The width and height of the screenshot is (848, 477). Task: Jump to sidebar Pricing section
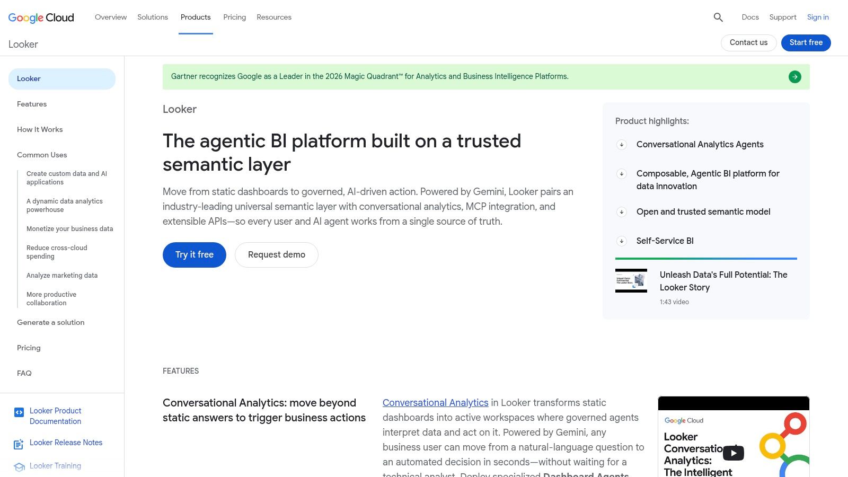(29, 348)
